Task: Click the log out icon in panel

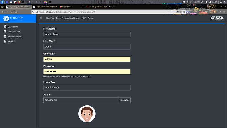Action: tap(225, 2)
